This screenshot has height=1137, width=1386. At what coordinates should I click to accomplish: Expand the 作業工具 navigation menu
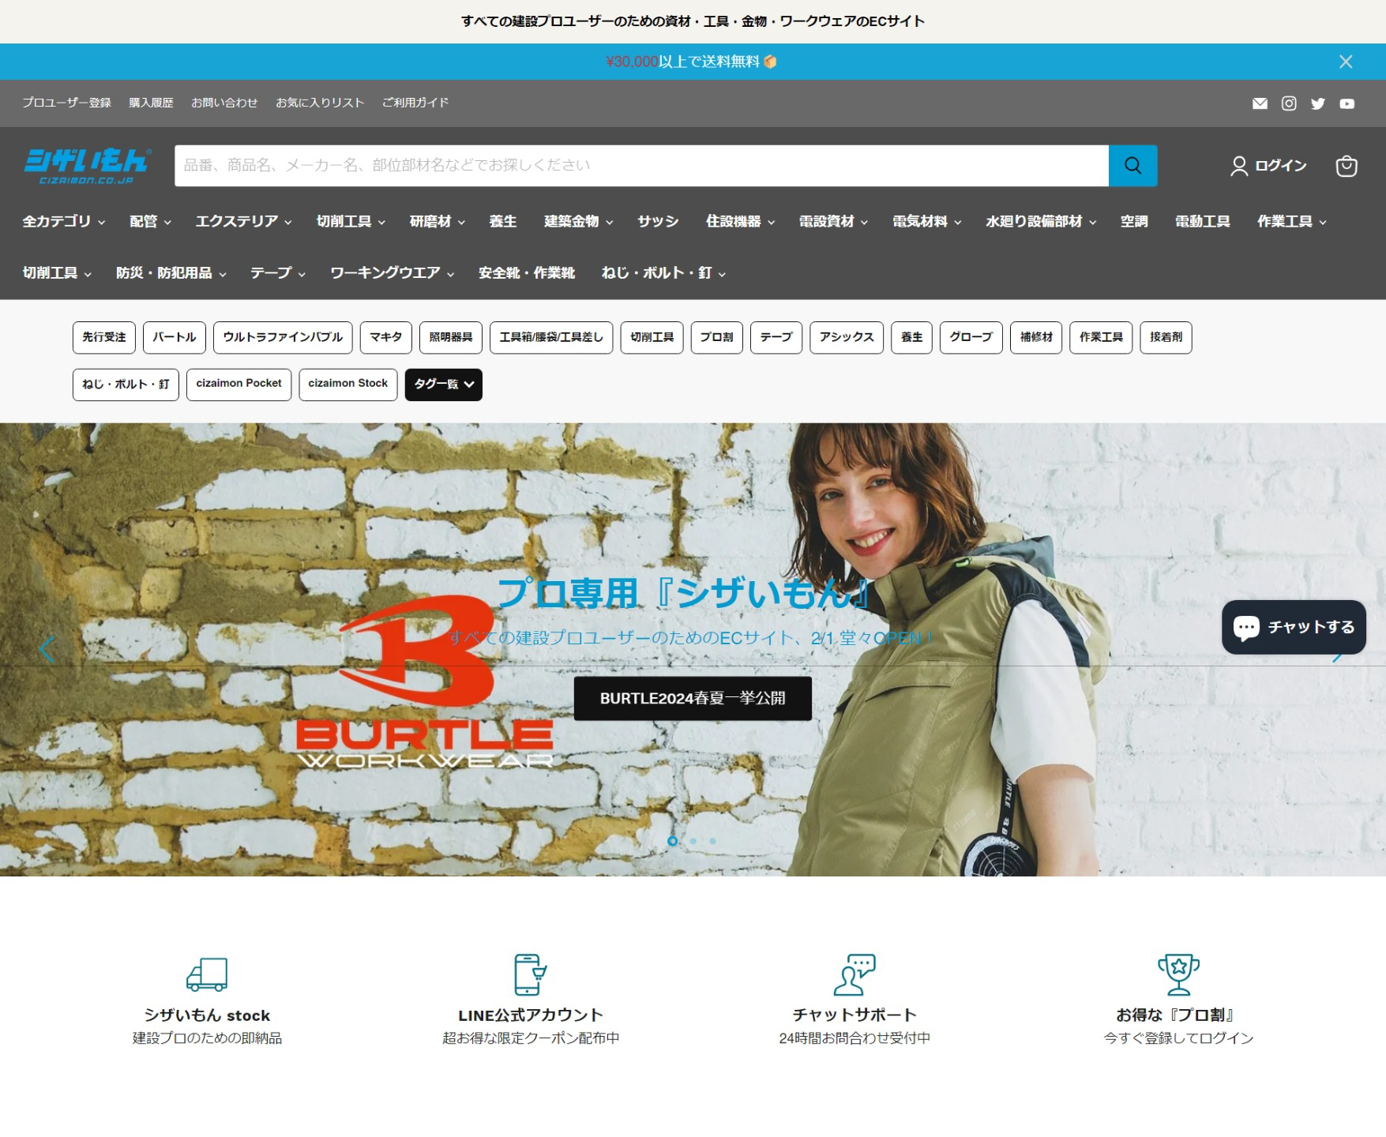(x=1292, y=222)
